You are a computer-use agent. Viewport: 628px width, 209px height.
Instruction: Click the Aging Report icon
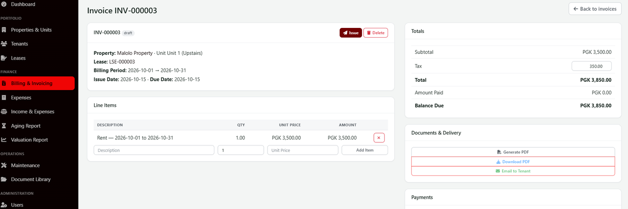(4, 126)
